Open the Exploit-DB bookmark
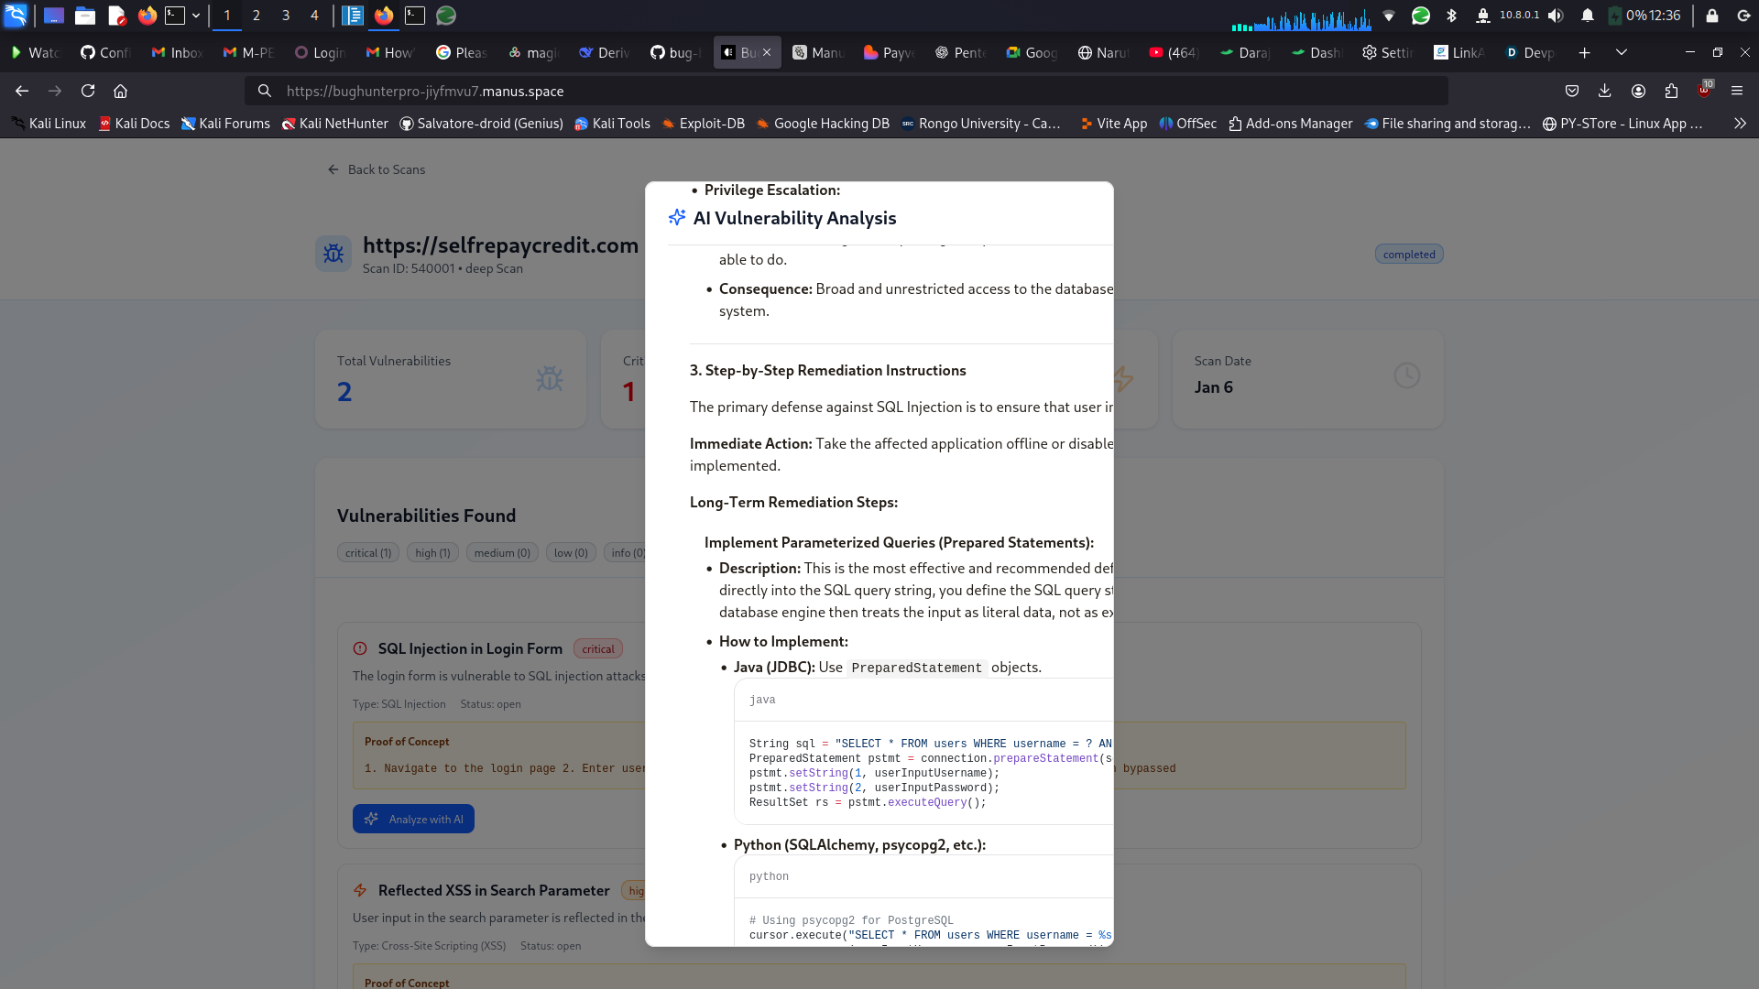The width and height of the screenshot is (1759, 989). 703,124
